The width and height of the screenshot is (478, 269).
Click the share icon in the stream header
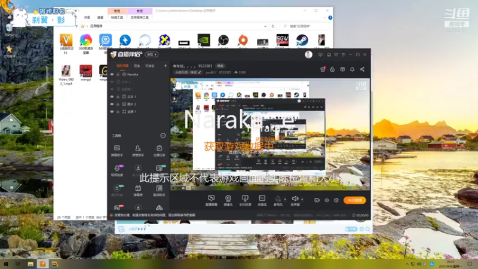click(x=362, y=69)
